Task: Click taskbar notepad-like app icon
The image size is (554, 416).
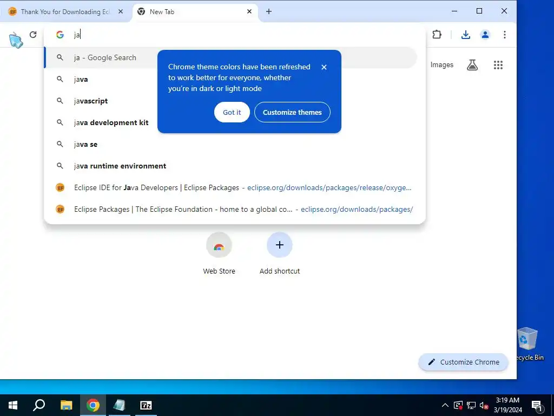Action: 120,405
